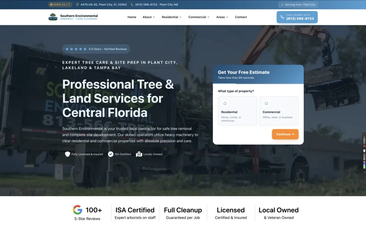Click the (813) 566-8733 Plant City HQ link
This screenshot has width=366, height=229.
click(157, 4)
